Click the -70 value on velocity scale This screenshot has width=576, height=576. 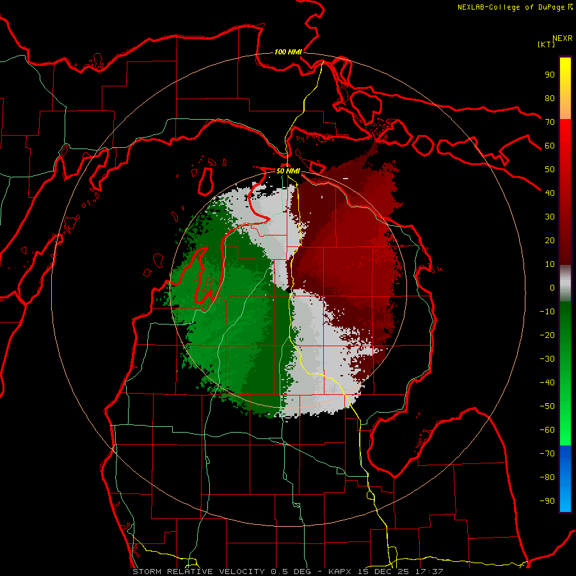coord(547,454)
